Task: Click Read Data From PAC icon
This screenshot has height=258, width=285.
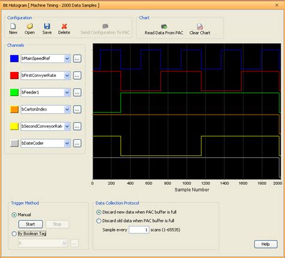Action: pyautogui.click(x=164, y=26)
